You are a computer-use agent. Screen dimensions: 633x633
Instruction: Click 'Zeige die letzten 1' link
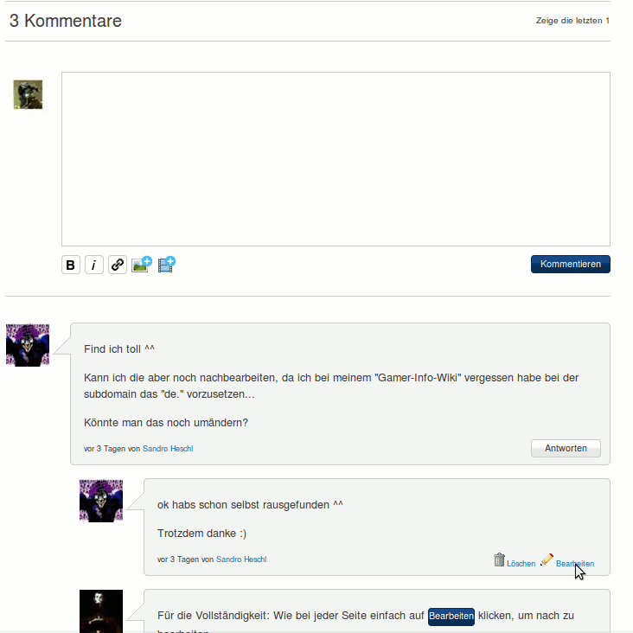point(572,21)
